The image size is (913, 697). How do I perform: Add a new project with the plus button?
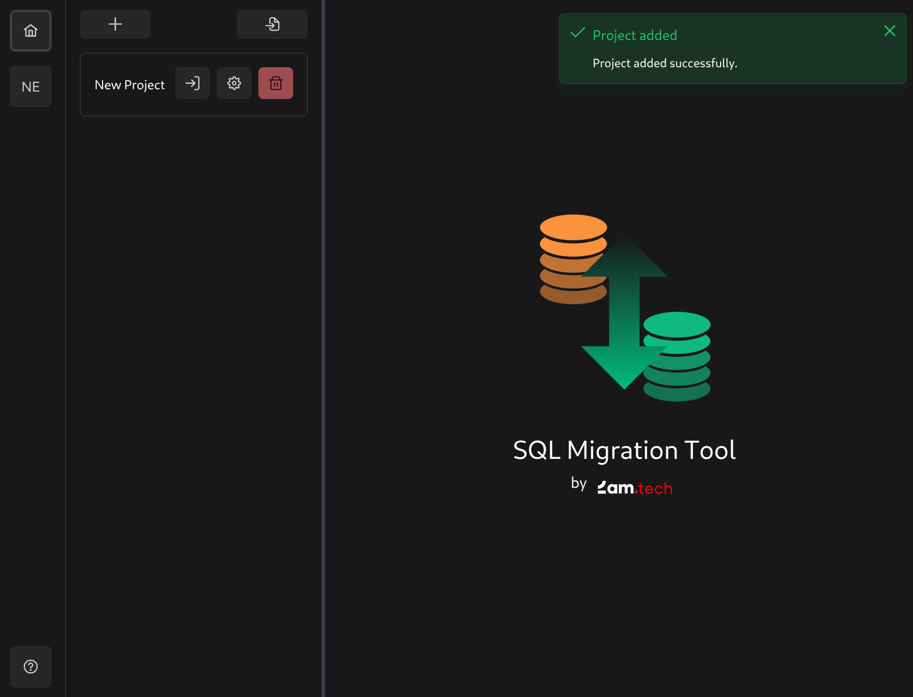point(115,24)
